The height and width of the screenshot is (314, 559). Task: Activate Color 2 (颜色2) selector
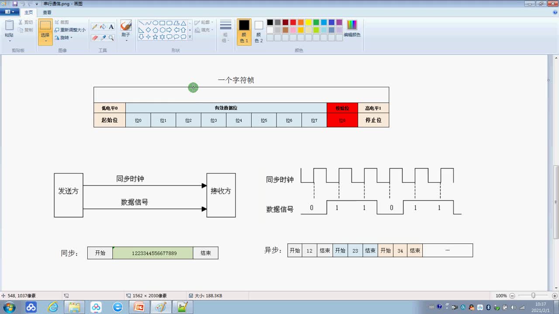[x=259, y=32]
